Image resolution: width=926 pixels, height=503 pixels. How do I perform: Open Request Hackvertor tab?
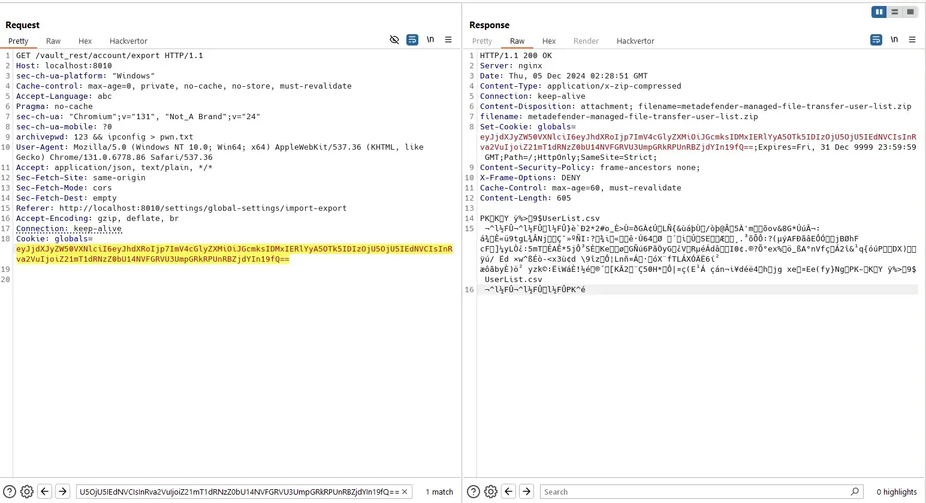click(x=128, y=41)
